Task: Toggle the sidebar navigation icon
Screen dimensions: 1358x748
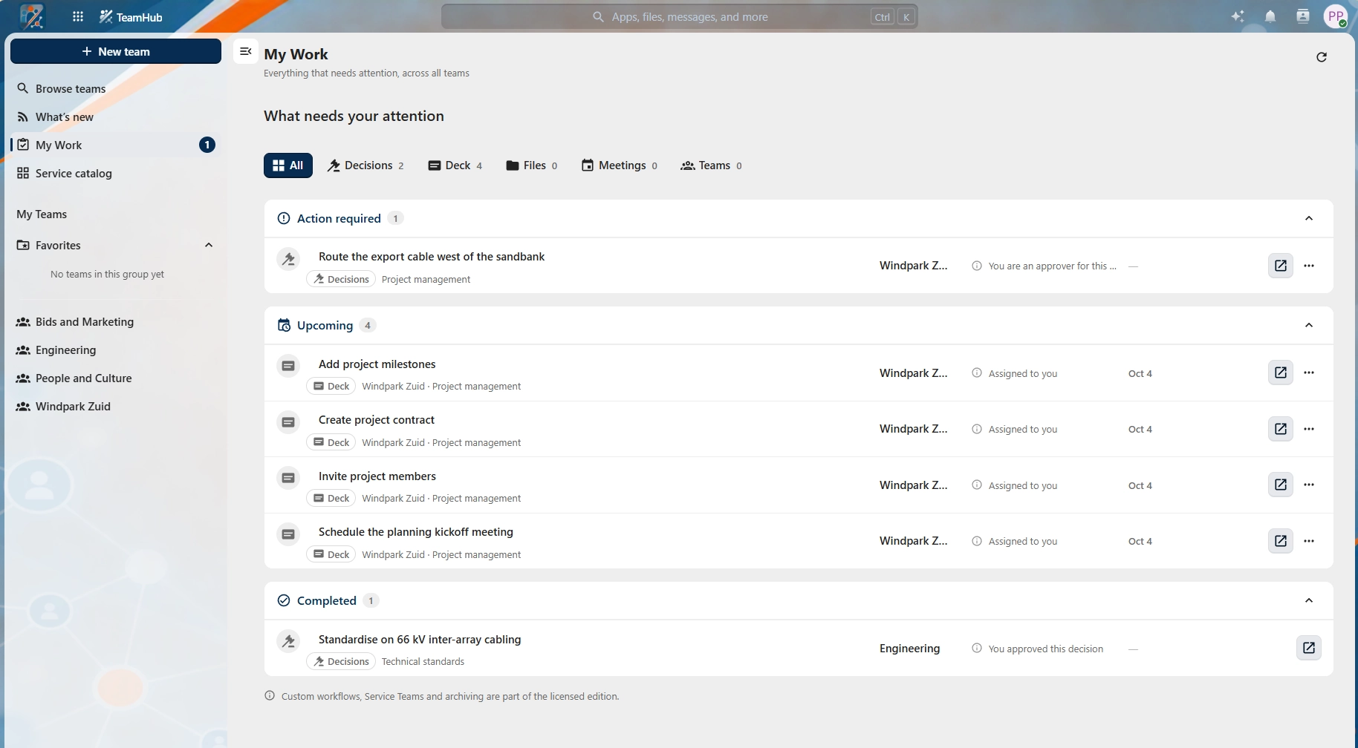Action: [x=246, y=51]
